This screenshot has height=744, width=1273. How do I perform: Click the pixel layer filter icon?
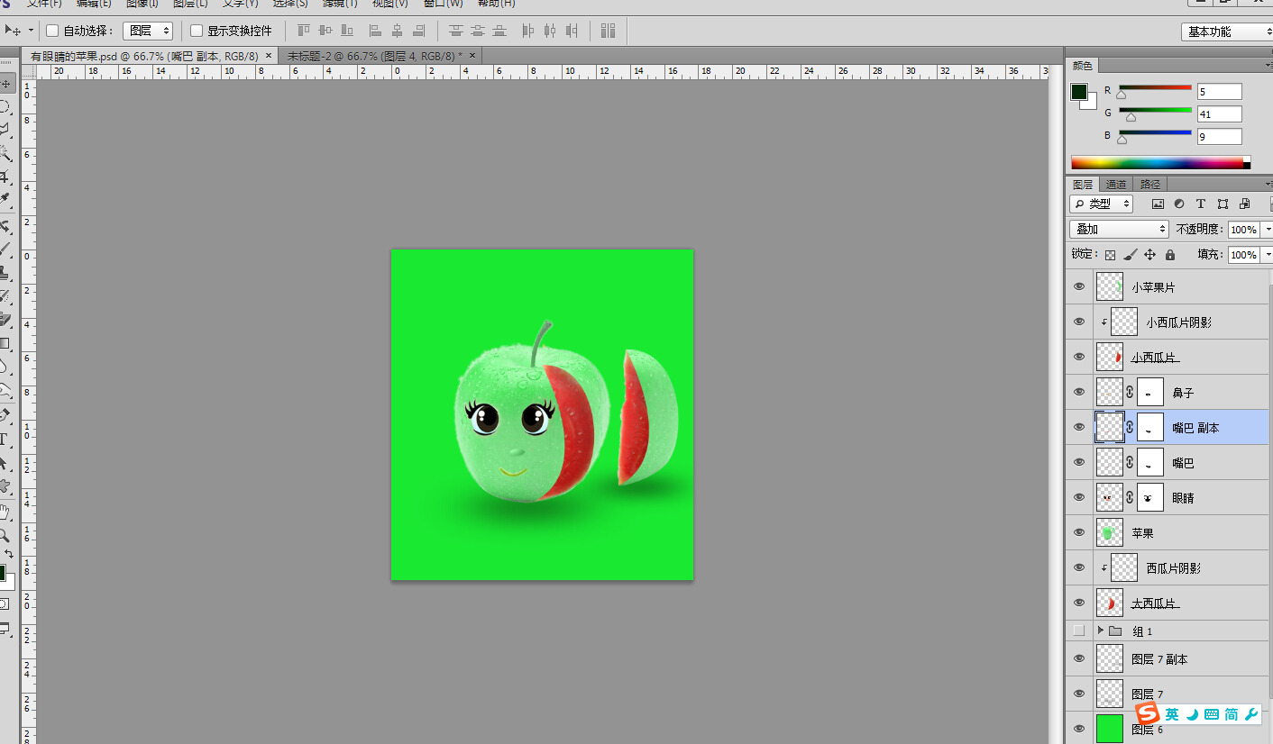[x=1158, y=204]
